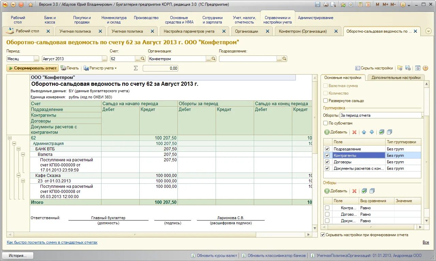Click the load settings folder-gear icon
436x261 pixels.
[x=400, y=68]
